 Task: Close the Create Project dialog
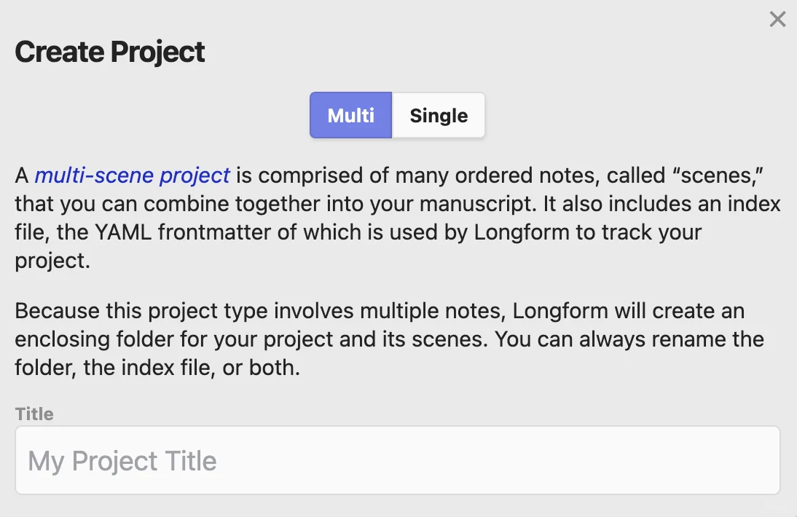click(777, 20)
